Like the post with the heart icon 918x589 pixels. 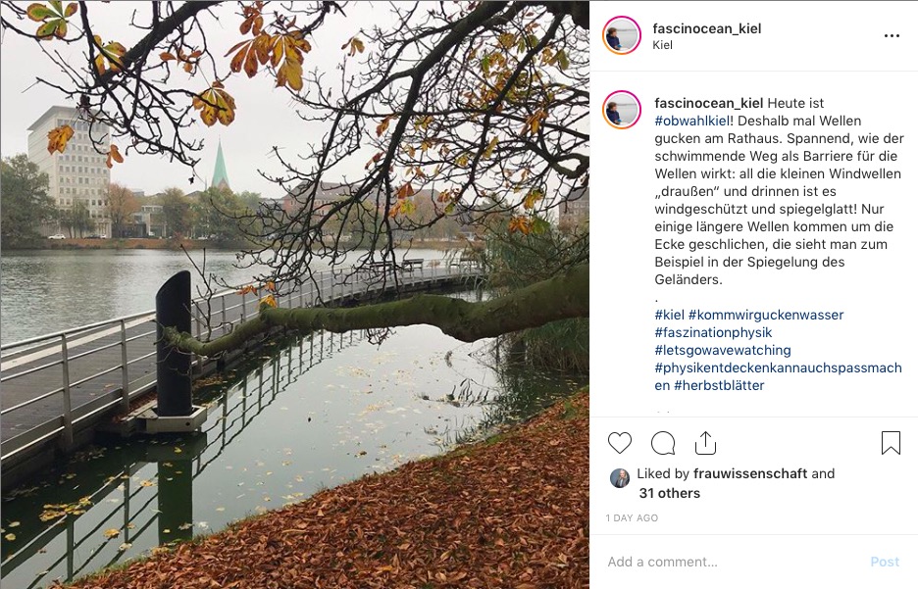[x=620, y=443]
